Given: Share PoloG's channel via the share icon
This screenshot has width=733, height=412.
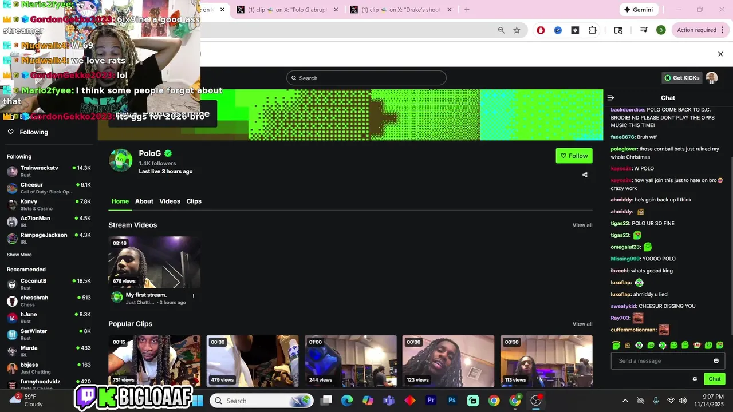Looking at the screenshot, I should [x=585, y=175].
